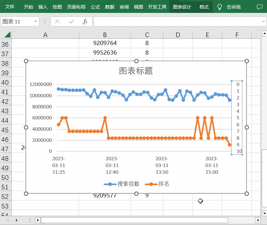The width and height of the screenshot is (267, 225).
Task: Select column D header
Action: click(178, 35)
